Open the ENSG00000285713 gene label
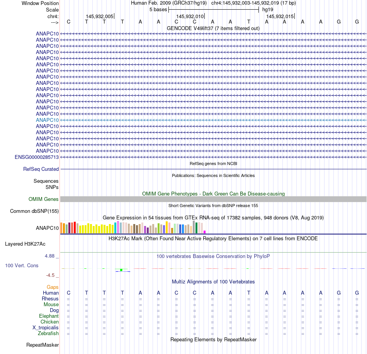 click(37, 157)
